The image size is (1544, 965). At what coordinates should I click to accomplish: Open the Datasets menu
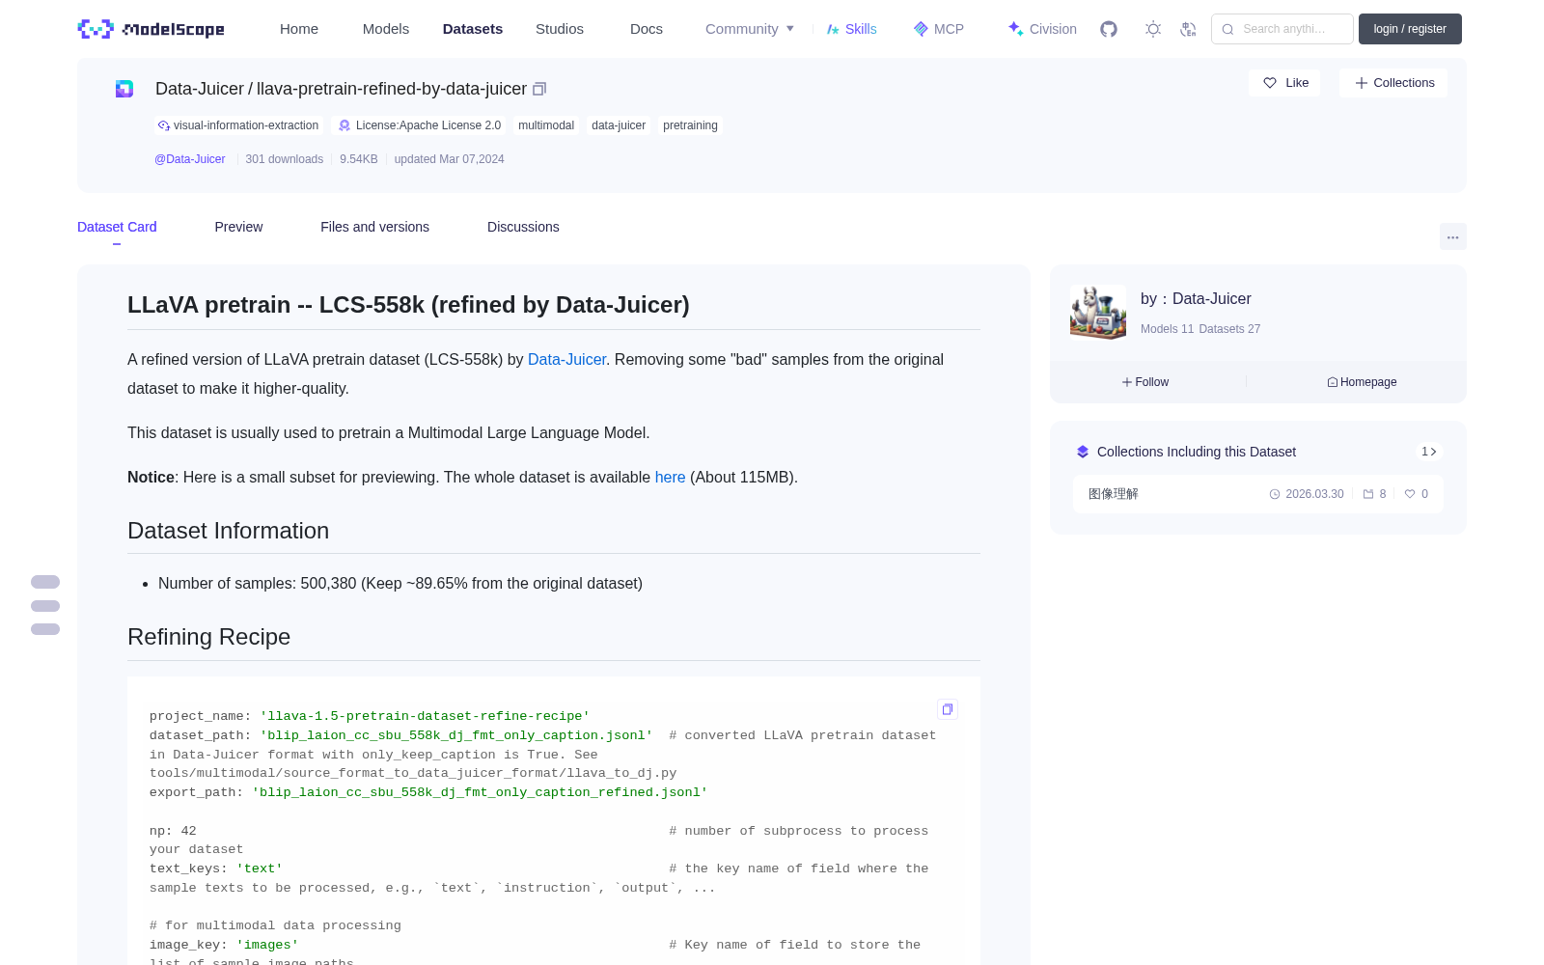473,29
